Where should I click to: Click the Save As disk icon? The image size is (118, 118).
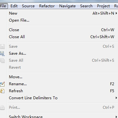pos(2,53)
